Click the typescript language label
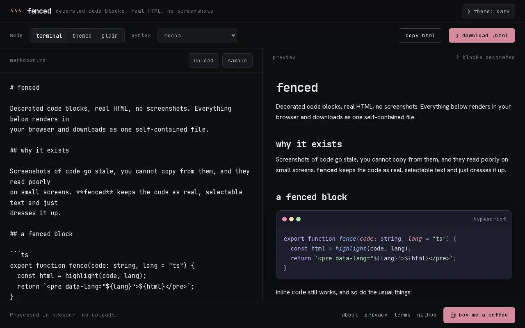Image resolution: width=525 pixels, height=328 pixels. click(x=490, y=219)
